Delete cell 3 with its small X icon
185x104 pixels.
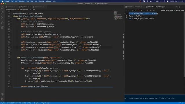click(127, 18)
